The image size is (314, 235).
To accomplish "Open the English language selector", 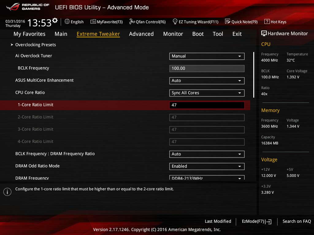I will (x=74, y=22).
